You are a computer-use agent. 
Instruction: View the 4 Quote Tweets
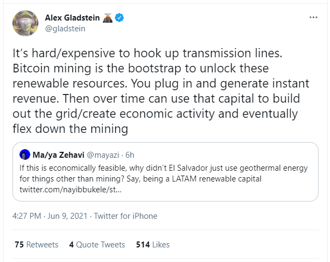tap(97, 244)
